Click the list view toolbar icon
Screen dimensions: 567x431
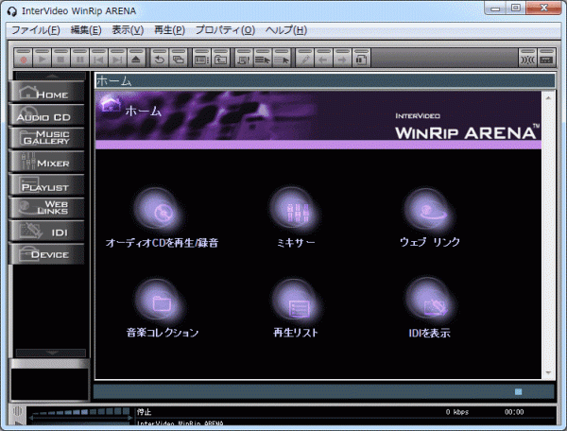pyautogui.click(x=201, y=59)
